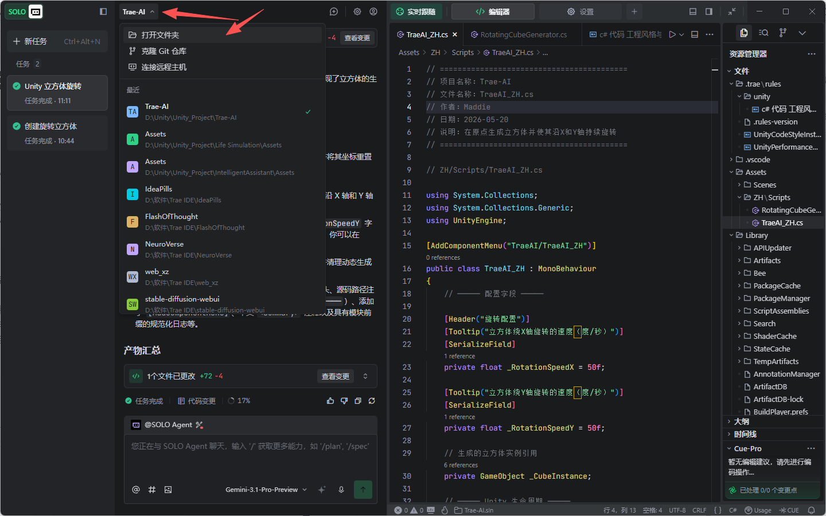Open the run options dropdown arrow

point(681,34)
